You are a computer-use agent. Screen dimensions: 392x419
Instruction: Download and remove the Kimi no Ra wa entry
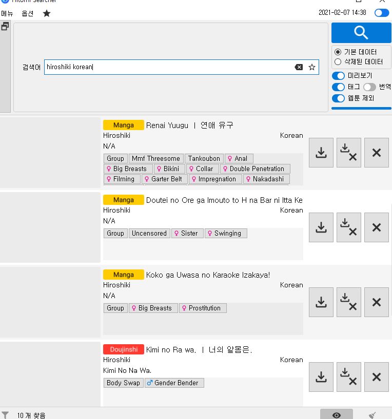coord(348,377)
